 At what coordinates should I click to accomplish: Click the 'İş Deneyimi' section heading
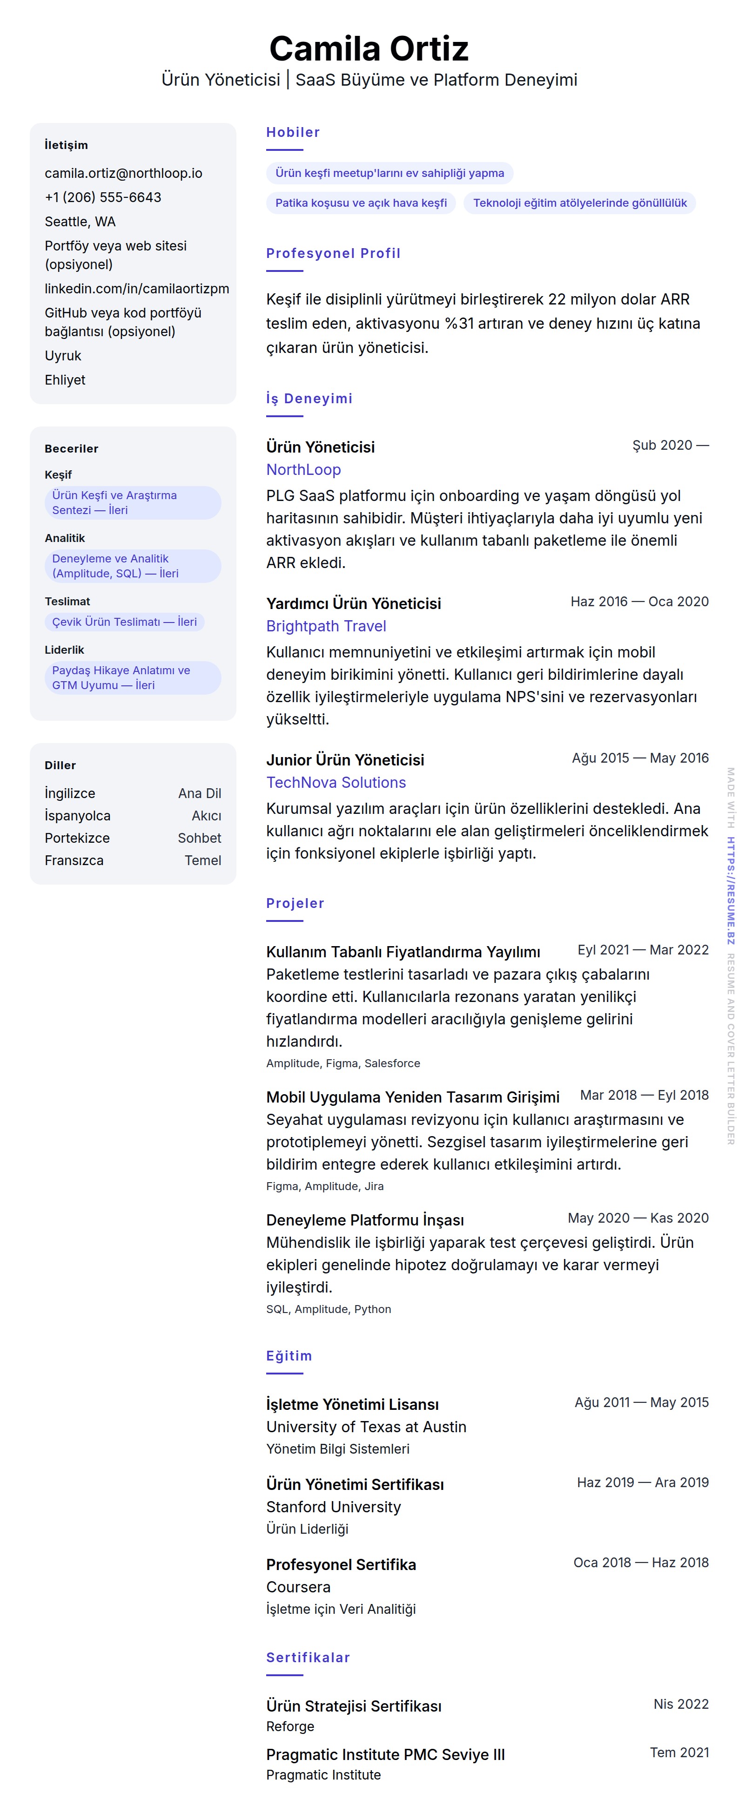[309, 399]
